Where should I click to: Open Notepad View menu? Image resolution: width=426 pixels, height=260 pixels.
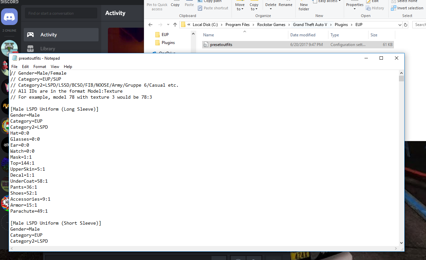(x=55, y=67)
